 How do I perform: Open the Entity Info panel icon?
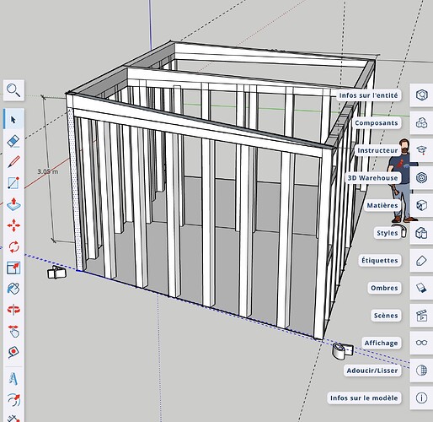421,95
